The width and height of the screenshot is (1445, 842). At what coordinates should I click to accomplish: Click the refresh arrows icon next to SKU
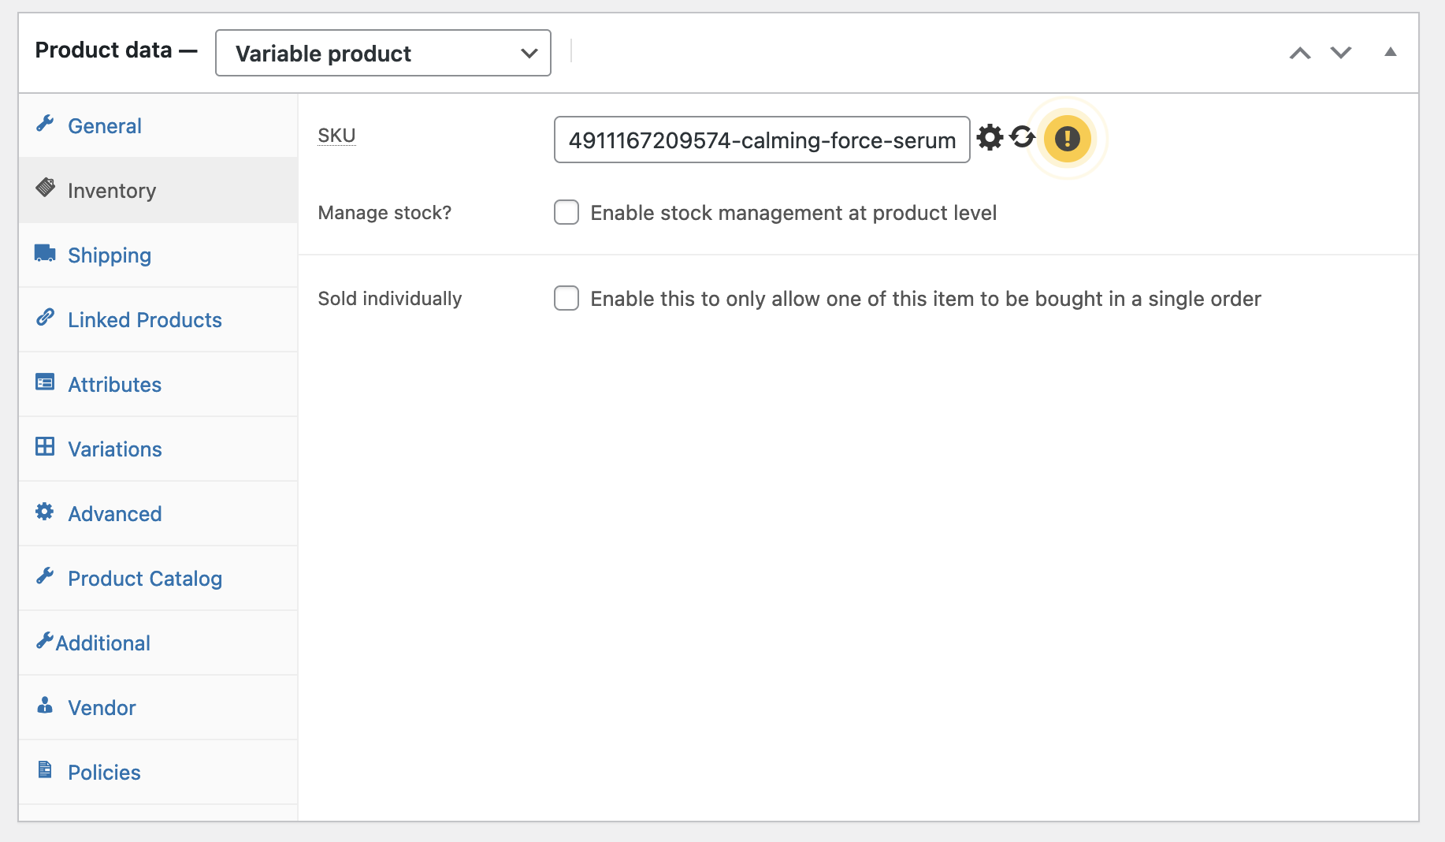(1023, 137)
